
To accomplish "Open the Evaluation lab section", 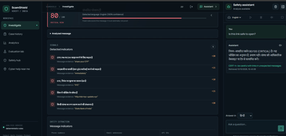I will pos(20,51).
